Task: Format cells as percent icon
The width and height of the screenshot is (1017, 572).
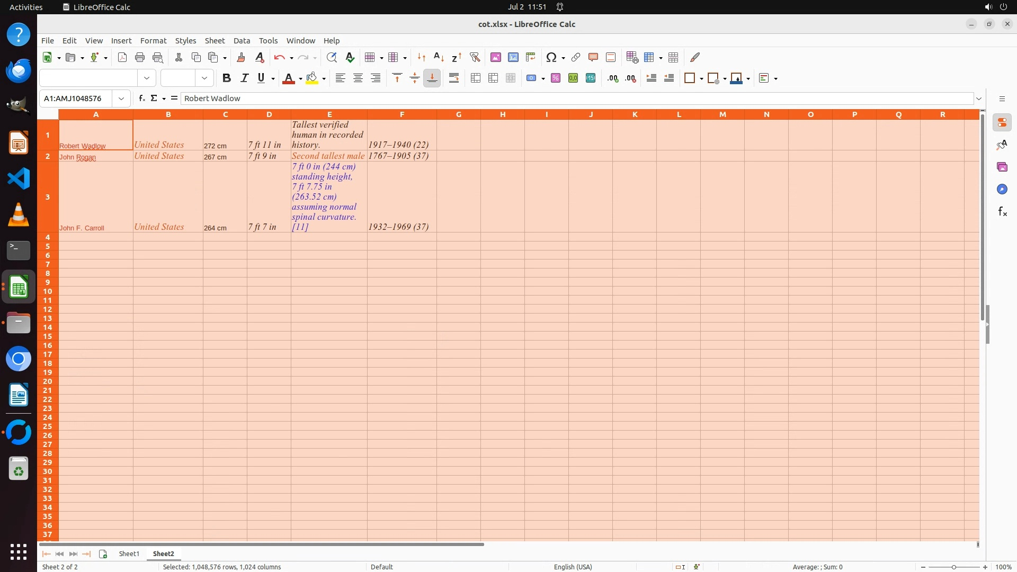Action: pyautogui.click(x=556, y=78)
